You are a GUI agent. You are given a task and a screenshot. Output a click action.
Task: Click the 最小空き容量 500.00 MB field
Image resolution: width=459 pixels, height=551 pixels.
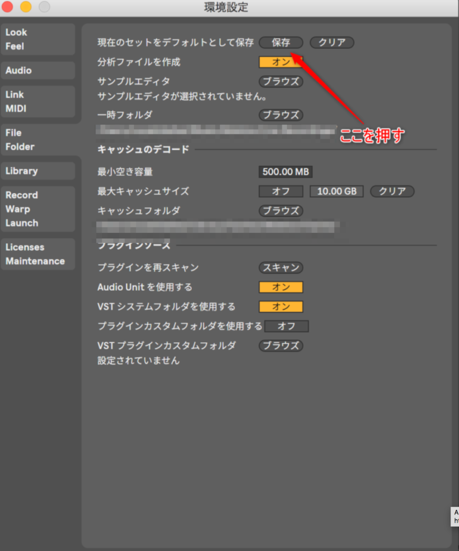click(x=285, y=172)
